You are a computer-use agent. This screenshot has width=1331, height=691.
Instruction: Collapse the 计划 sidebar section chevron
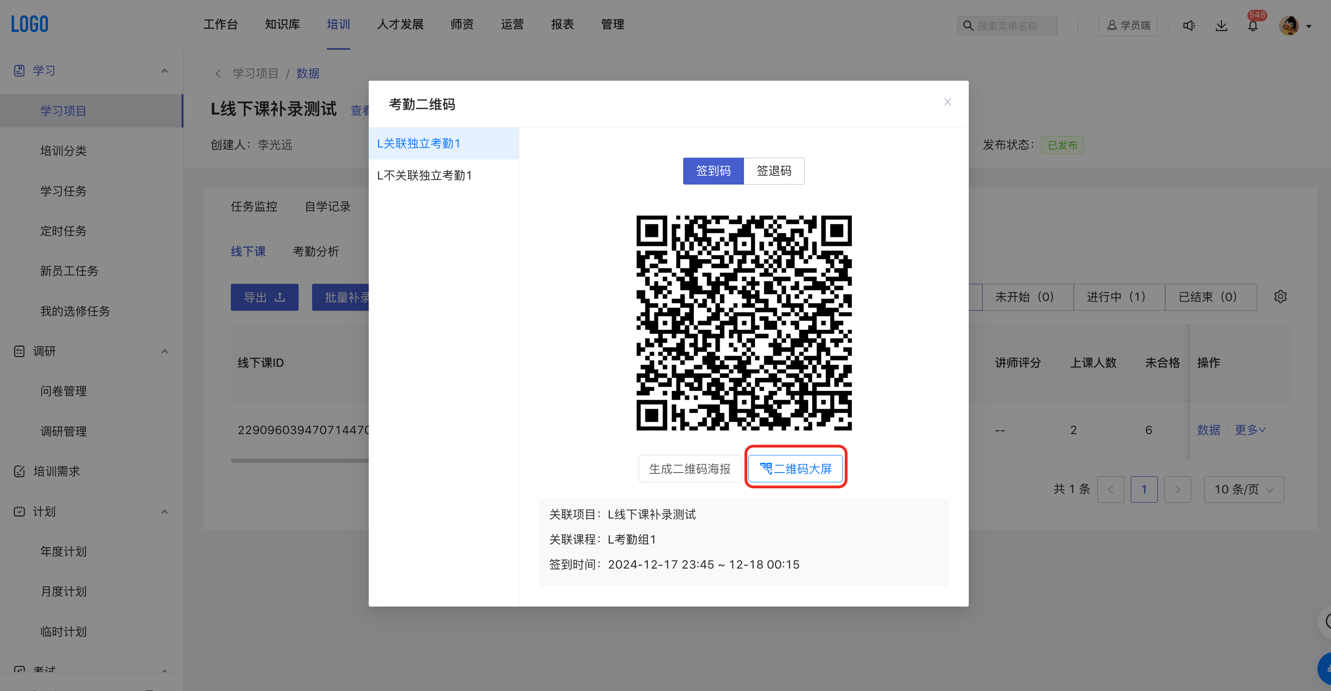coord(164,512)
